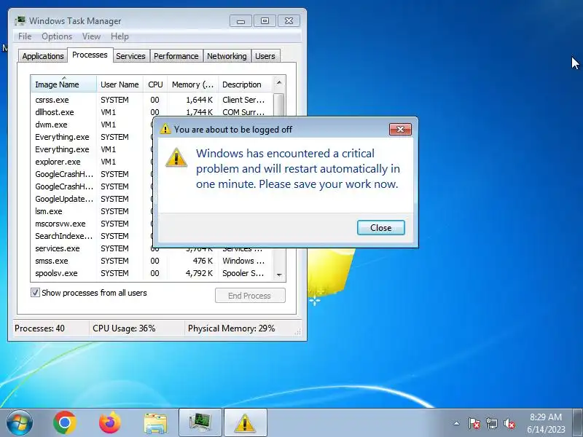Select the warning dialog taskbar button
The height and width of the screenshot is (437, 583).
coord(246,423)
